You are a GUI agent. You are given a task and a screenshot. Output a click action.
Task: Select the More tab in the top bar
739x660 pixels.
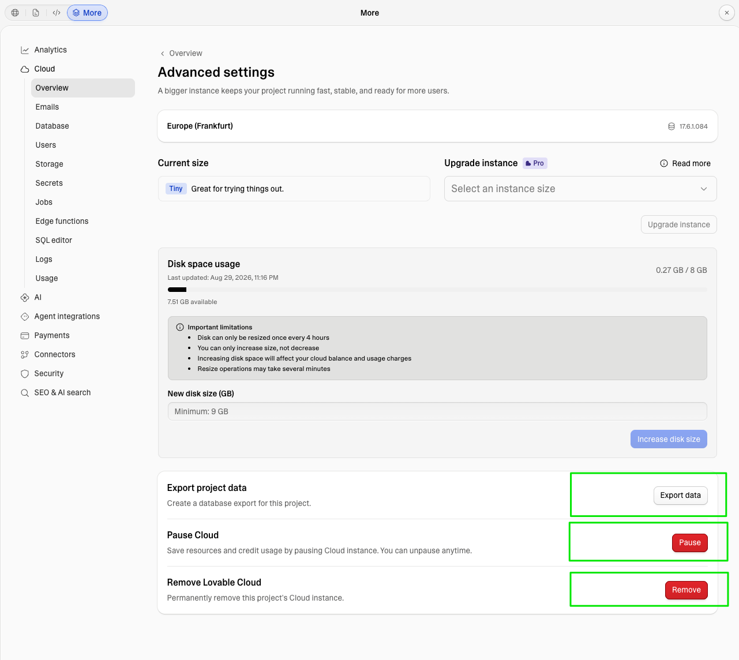[87, 13]
